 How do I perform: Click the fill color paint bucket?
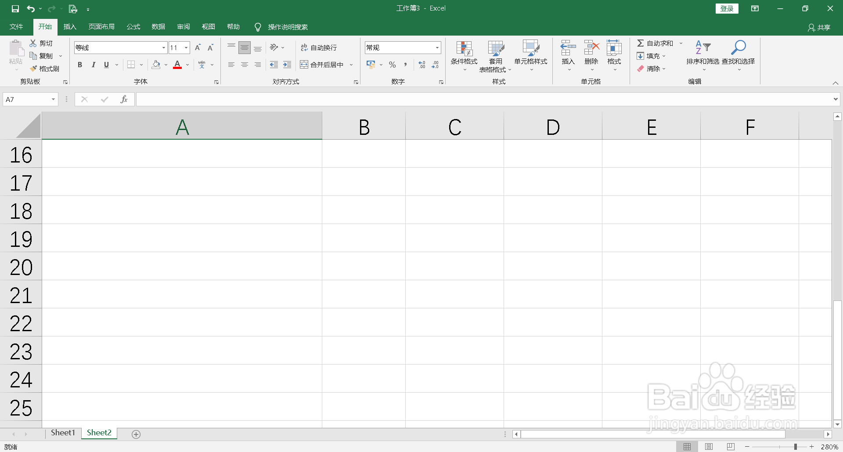[156, 65]
